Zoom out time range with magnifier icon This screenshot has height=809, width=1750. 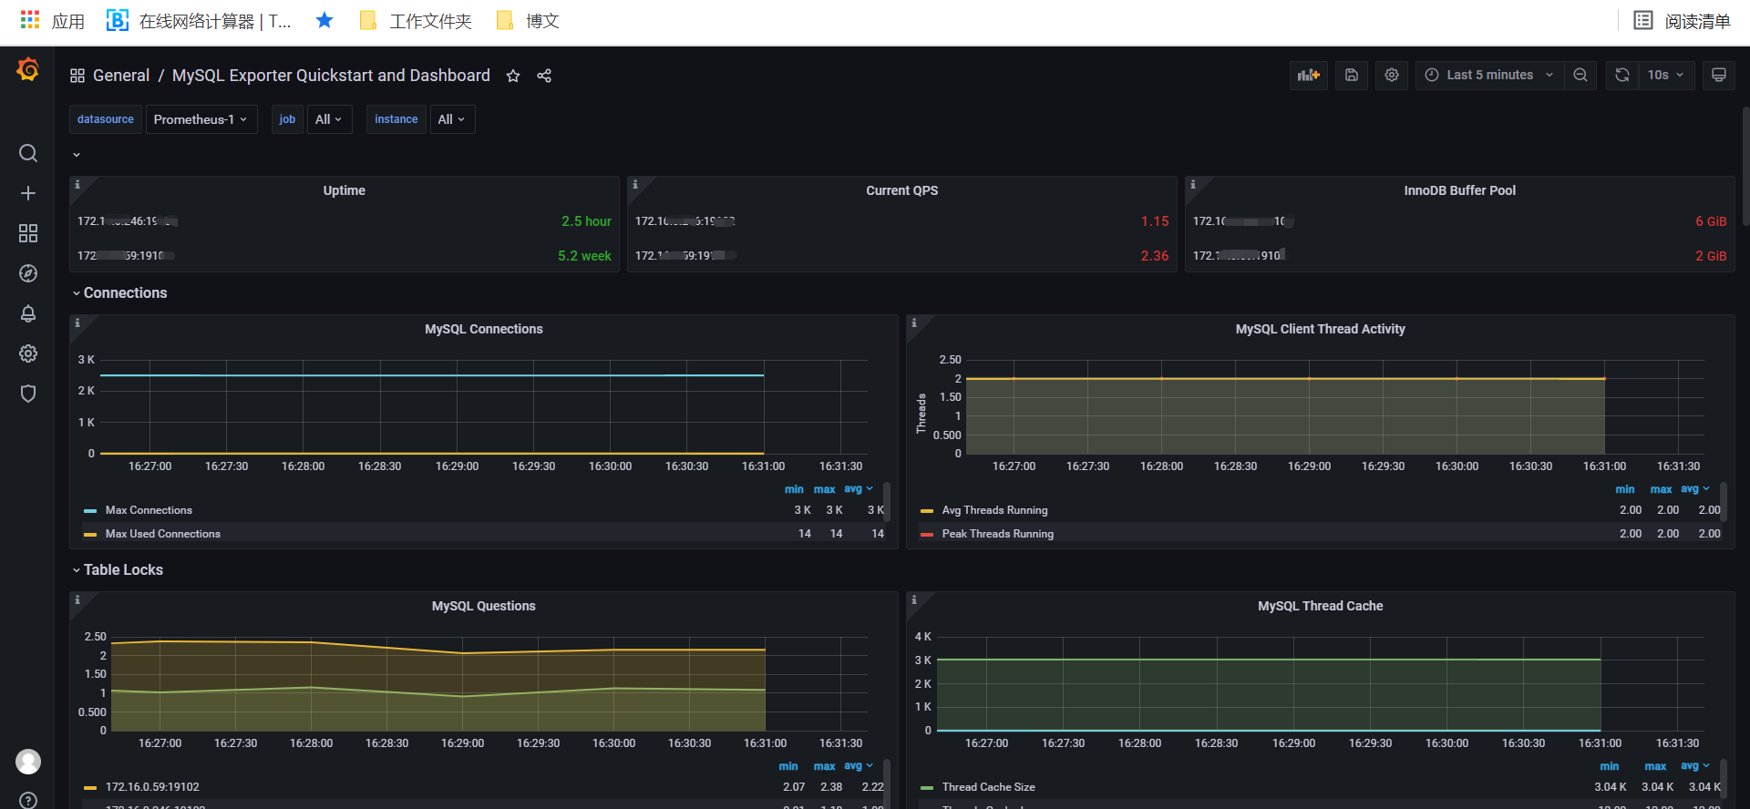click(1580, 75)
